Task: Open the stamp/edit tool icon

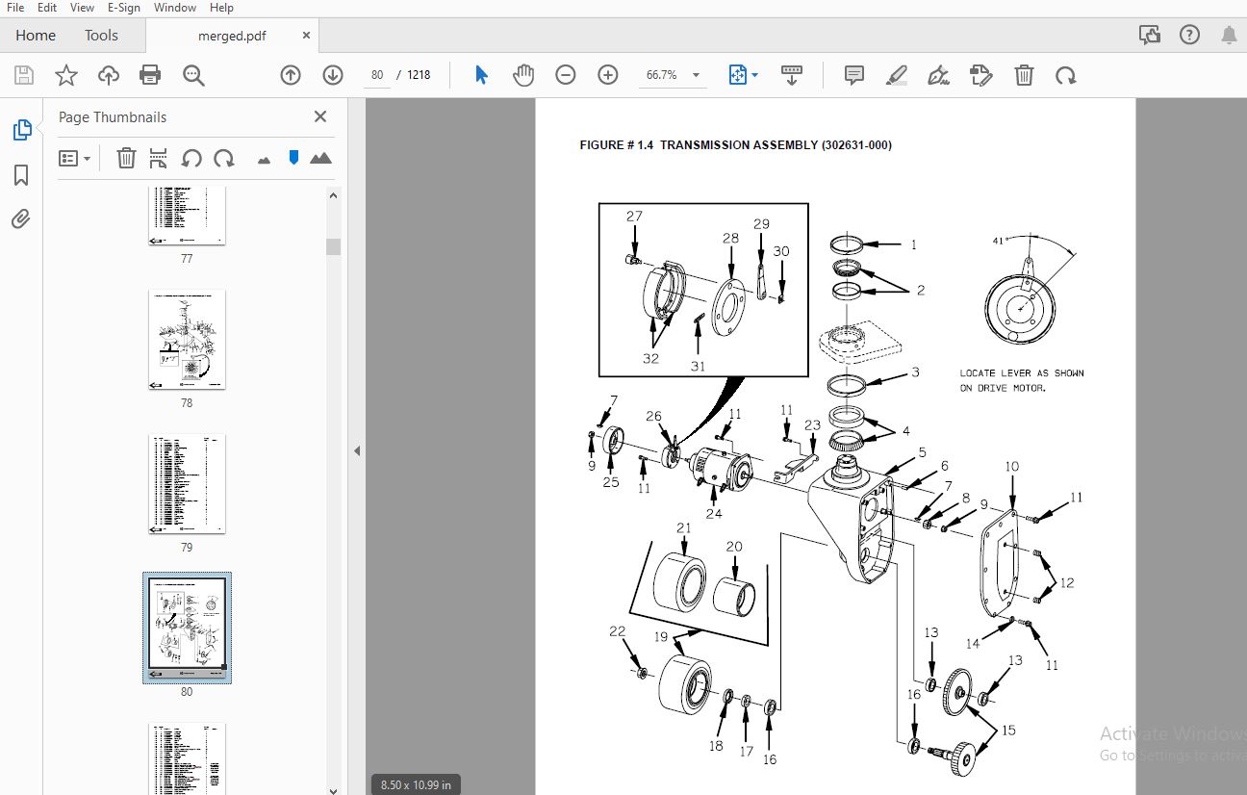Action: 980,75
